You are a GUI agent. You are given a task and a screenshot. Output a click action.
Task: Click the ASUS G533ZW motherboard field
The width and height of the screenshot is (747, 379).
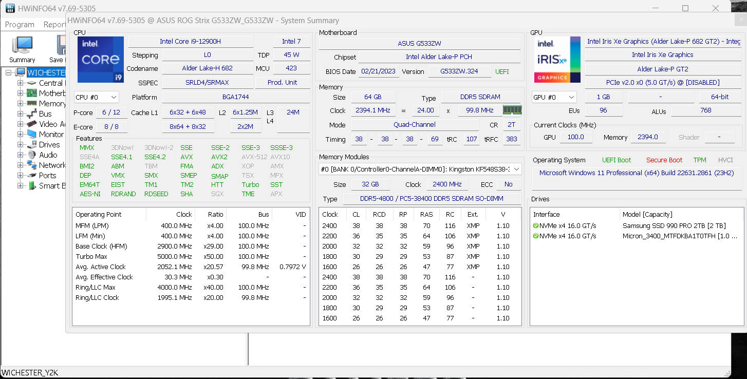[x=420, y=44]
